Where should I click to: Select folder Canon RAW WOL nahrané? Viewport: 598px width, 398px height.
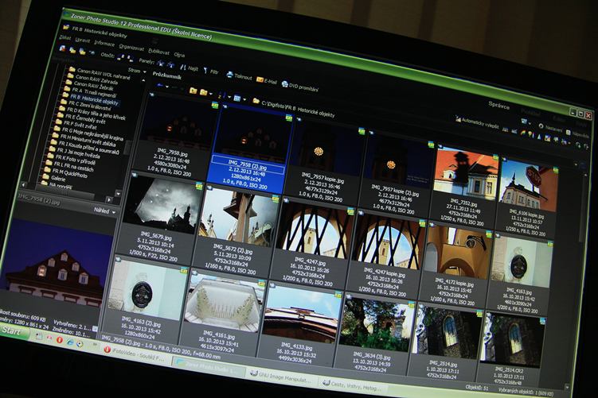pos(100,73)
